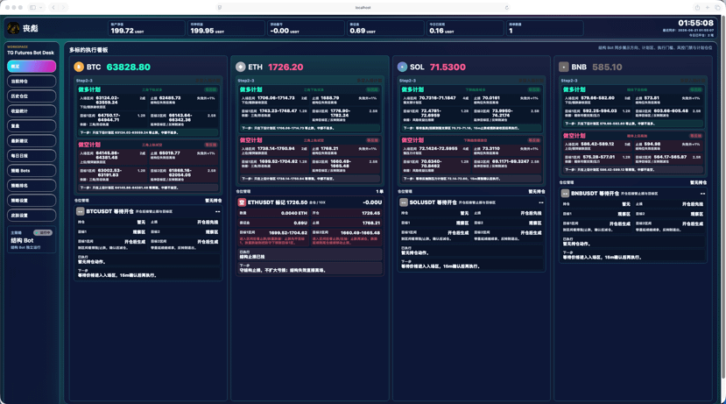Viewport: 726px width, 404px height.
Task: Click the 多标的执行看板 board title
Action: pyautogui.click(x=88, y=50)
